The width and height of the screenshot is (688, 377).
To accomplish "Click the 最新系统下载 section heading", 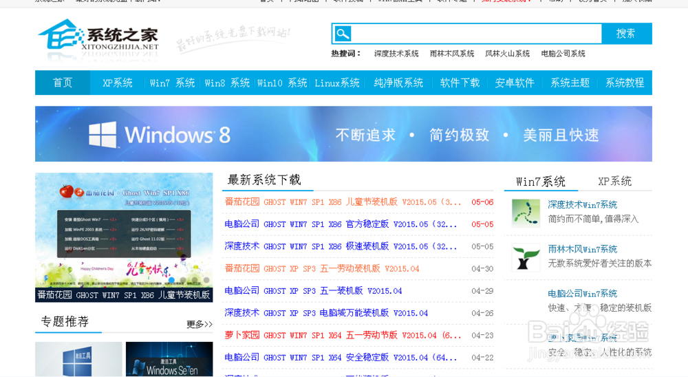I will tap(264, 180).
